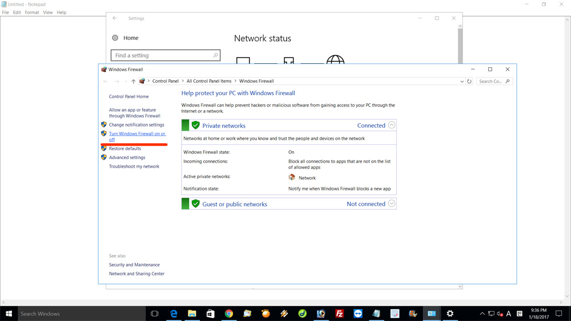
Task: Click forward arrow in Windows Firewall window
Action: (x=117, y=82)
